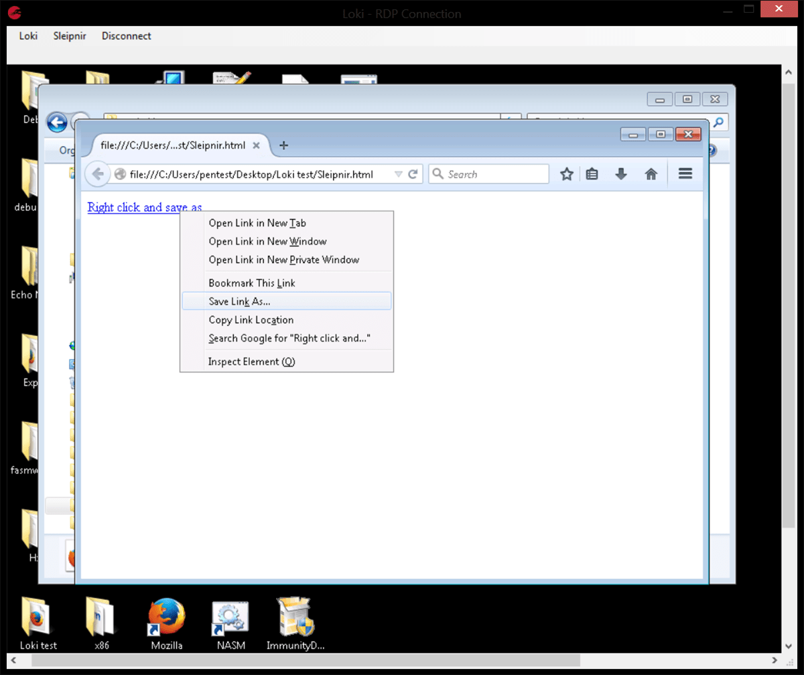Image resolution: width=804 pixels, height=675 pixels.
Task: Click the Downloads arrow icon
Action: pyautogui.click(x=621, y=174)
